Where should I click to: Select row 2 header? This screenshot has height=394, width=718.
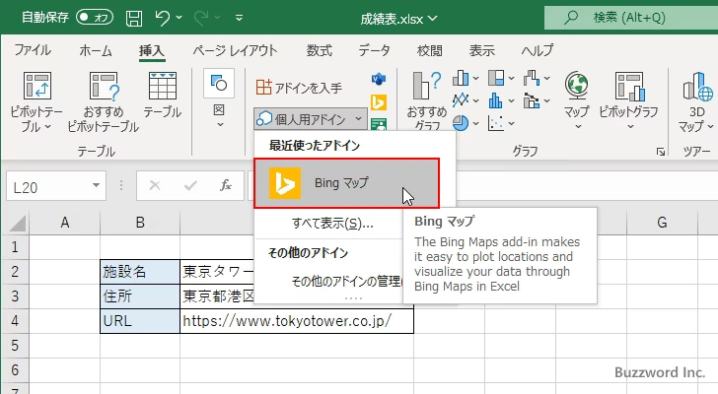tap(15, 272)
